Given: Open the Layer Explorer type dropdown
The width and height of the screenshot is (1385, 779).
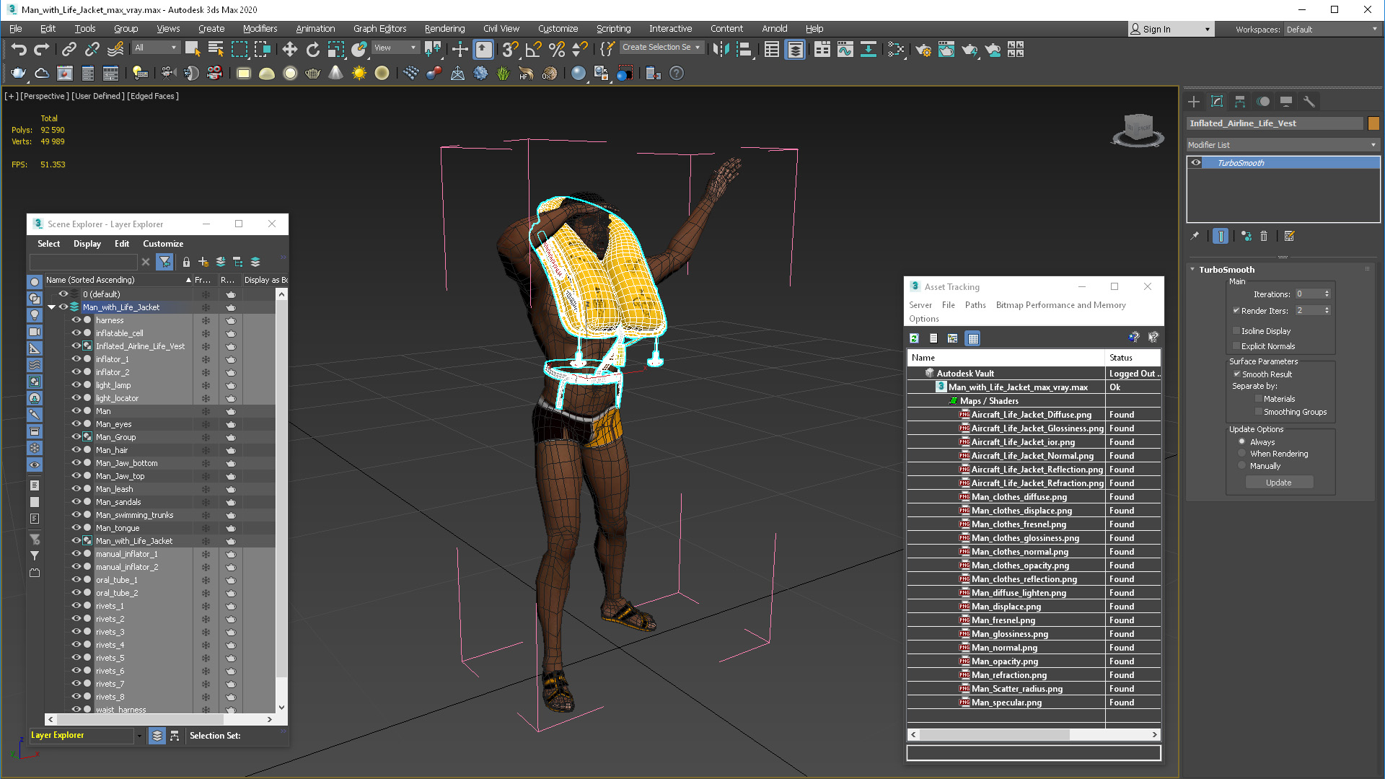Looking at the screenshot, I should coord(138,736).
